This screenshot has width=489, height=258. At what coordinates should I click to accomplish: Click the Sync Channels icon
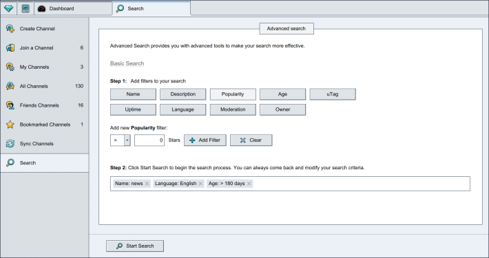[10, 144]
